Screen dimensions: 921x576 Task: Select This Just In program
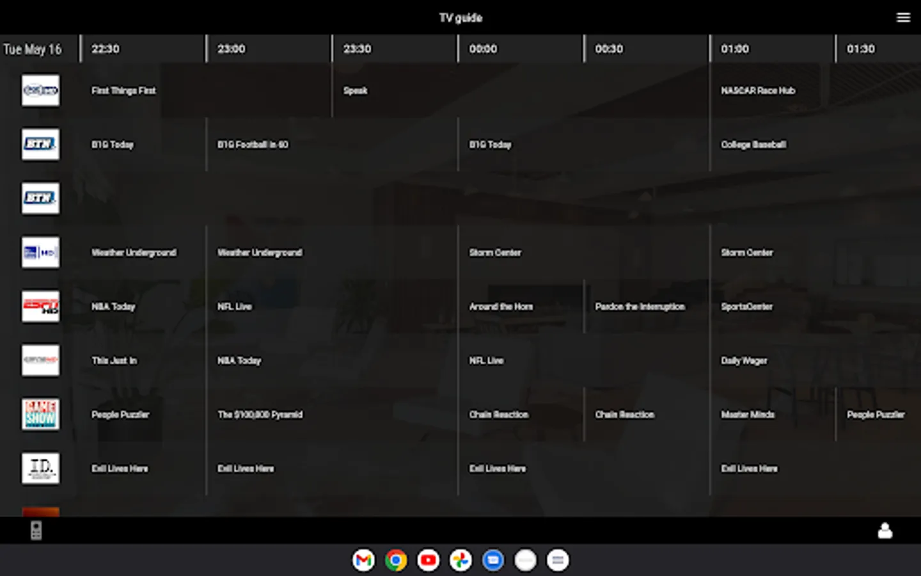pos(114,360)
